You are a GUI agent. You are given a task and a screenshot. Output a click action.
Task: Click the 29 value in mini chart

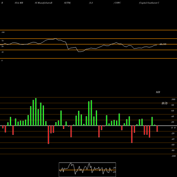[x=114, y=168]
